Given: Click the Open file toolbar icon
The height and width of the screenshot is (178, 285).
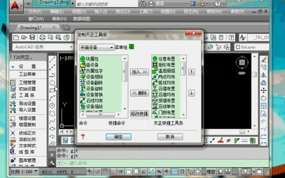Looking at the screenshot, I should 24,37.
